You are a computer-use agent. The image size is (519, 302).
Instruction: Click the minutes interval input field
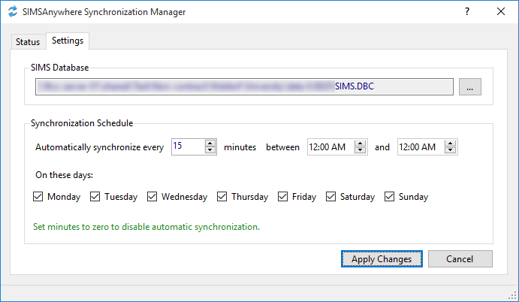[x=188, y=146]
